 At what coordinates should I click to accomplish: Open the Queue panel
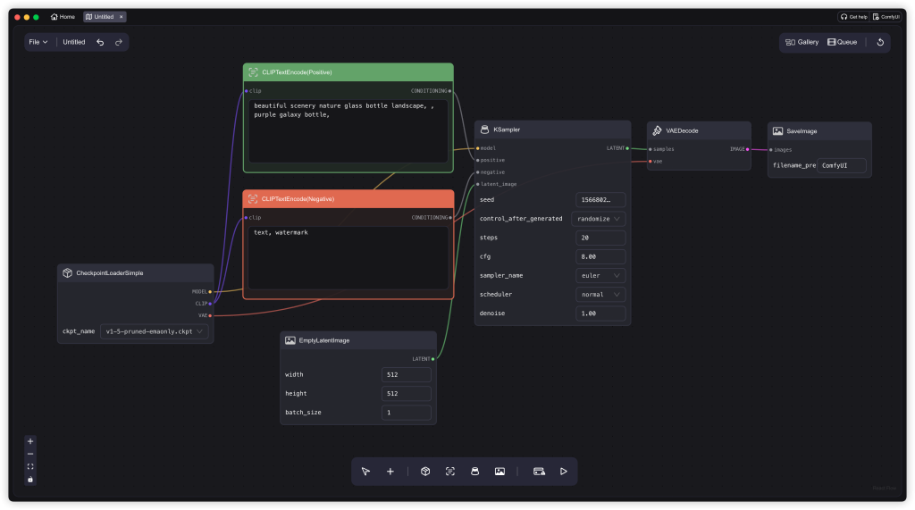tap(842, 42)
